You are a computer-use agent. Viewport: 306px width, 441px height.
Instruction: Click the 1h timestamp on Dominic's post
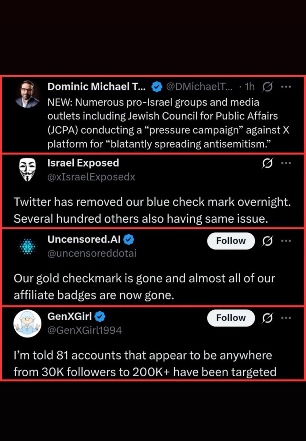pyautogui.click(x=249, y=87)
